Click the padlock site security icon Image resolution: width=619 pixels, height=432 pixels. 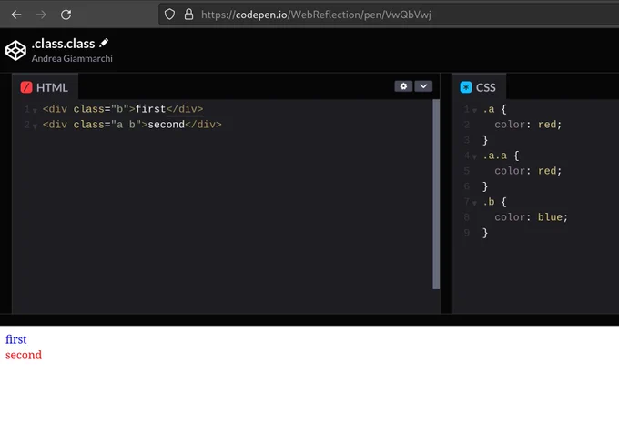(189, 15)
